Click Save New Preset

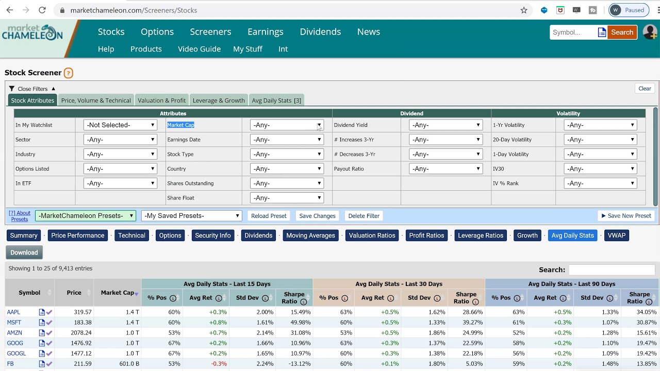click(626, 216)
